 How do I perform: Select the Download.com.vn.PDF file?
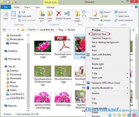[63, 47]
